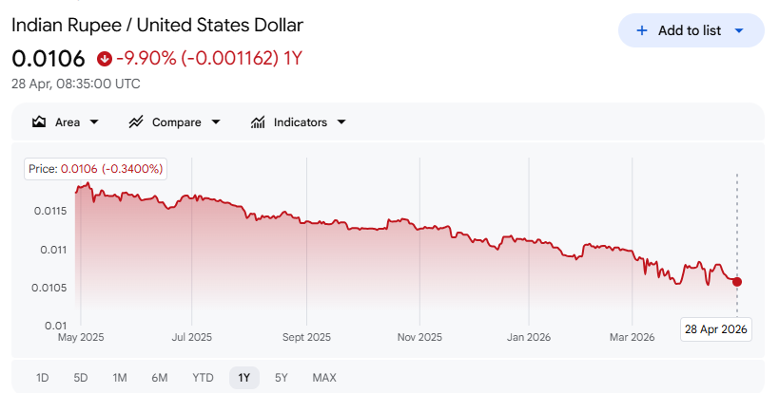Click the Add to list button
The height and width of the screenshot is (393, 779).
pos(691,30)
